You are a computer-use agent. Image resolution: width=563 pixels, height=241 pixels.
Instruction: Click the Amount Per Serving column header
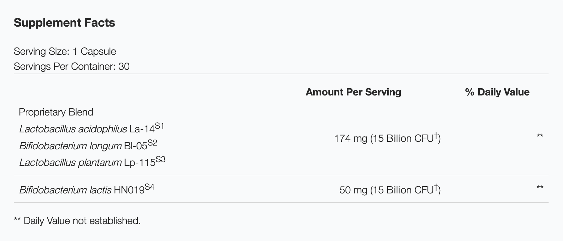tap(353, 92)
